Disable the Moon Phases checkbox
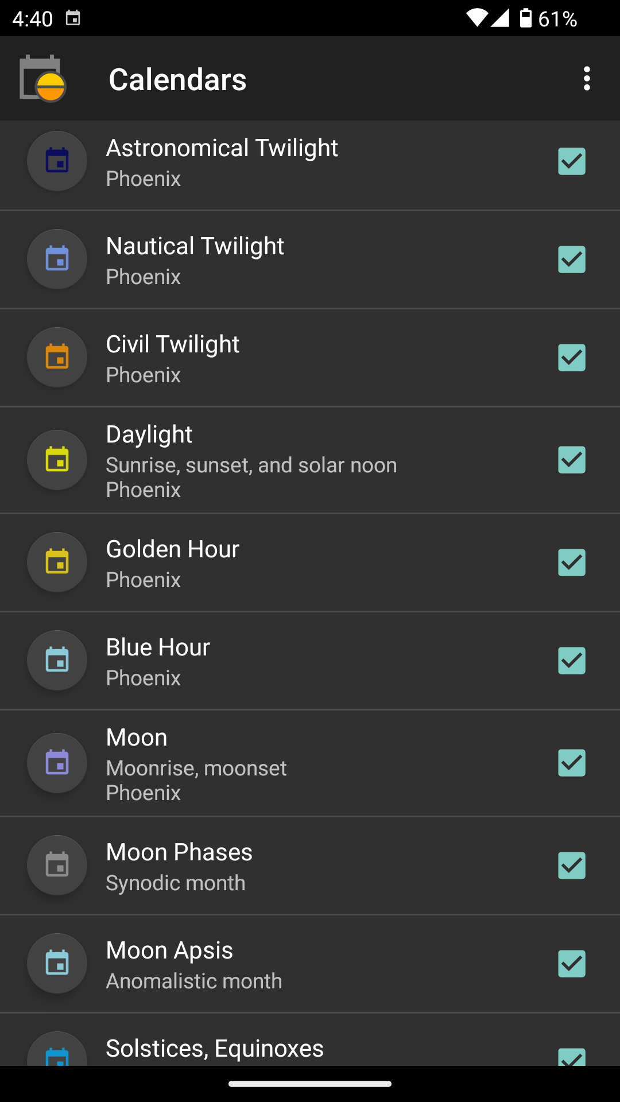Viewport: 620px width, 1102px height. tap(572, 866)
